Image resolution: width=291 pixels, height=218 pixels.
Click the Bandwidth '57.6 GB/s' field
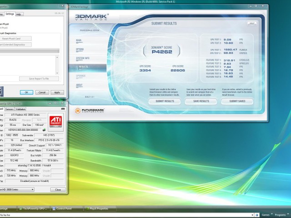click(x=53, y=160)
